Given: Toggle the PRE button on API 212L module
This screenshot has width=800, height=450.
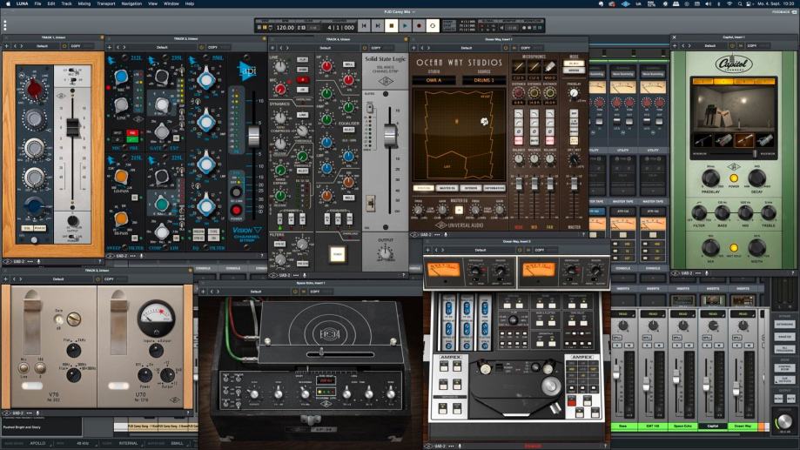Looking at the screenshot, I should pos(133,133).
